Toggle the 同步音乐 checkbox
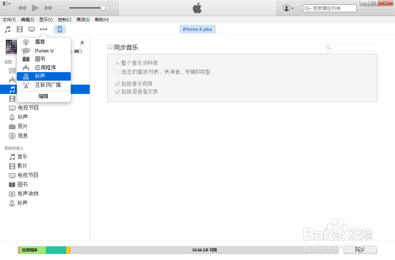The width and height of the screenshot is (395, 260). (110, 47)
